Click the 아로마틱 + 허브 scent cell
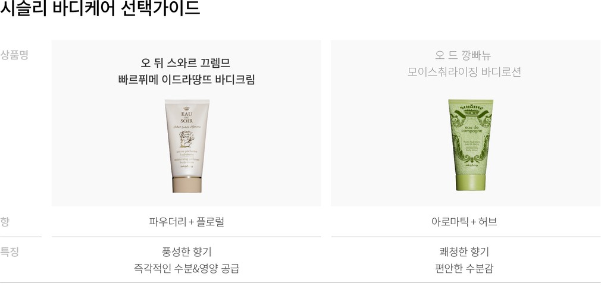This screenshot has width=601, height=286. point(464,222)
